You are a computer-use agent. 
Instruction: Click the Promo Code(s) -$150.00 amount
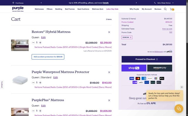(x=169, y=22)
